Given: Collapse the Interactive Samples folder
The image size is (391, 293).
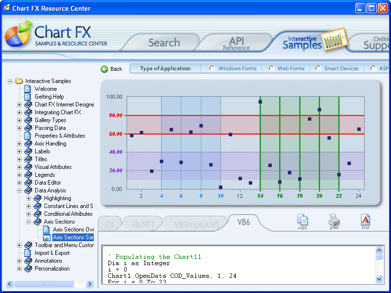Looking at the screenshot, I should [x=10, y=81].
